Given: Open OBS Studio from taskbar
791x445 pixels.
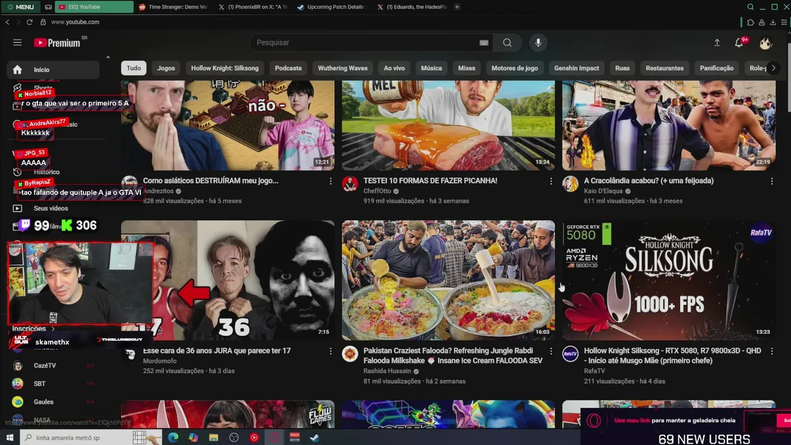Looking at the screenshot, I should click(234, 438).
